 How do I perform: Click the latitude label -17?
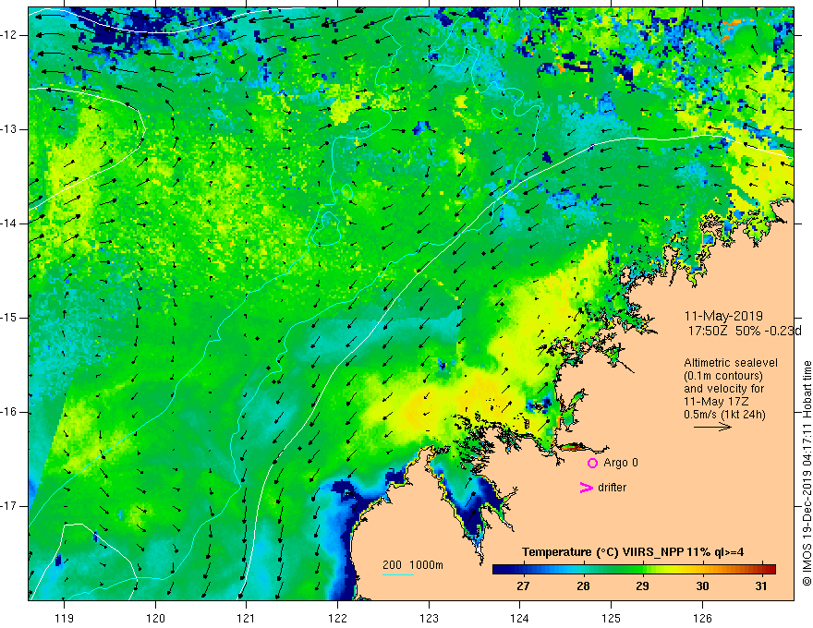point(10,506)
